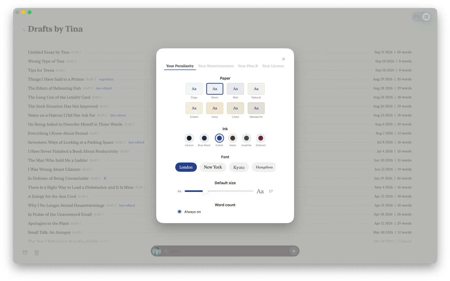Pick the Sepia ink color
The height and width of the screenshot is (281, 450).
coord(233,138)
